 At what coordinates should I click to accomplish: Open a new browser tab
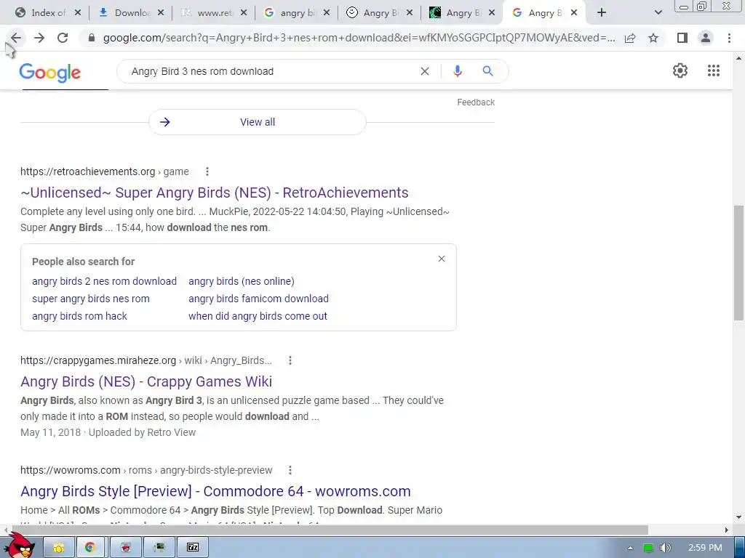coord(602,13)
